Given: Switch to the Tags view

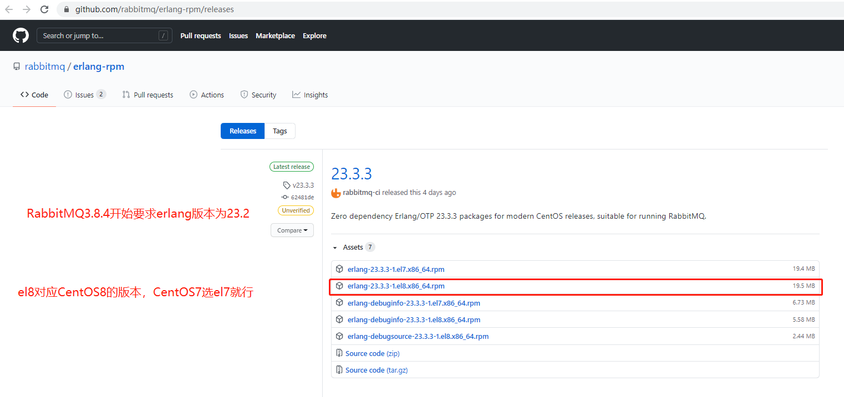Looking at the screenshot, I should (280, 131).
